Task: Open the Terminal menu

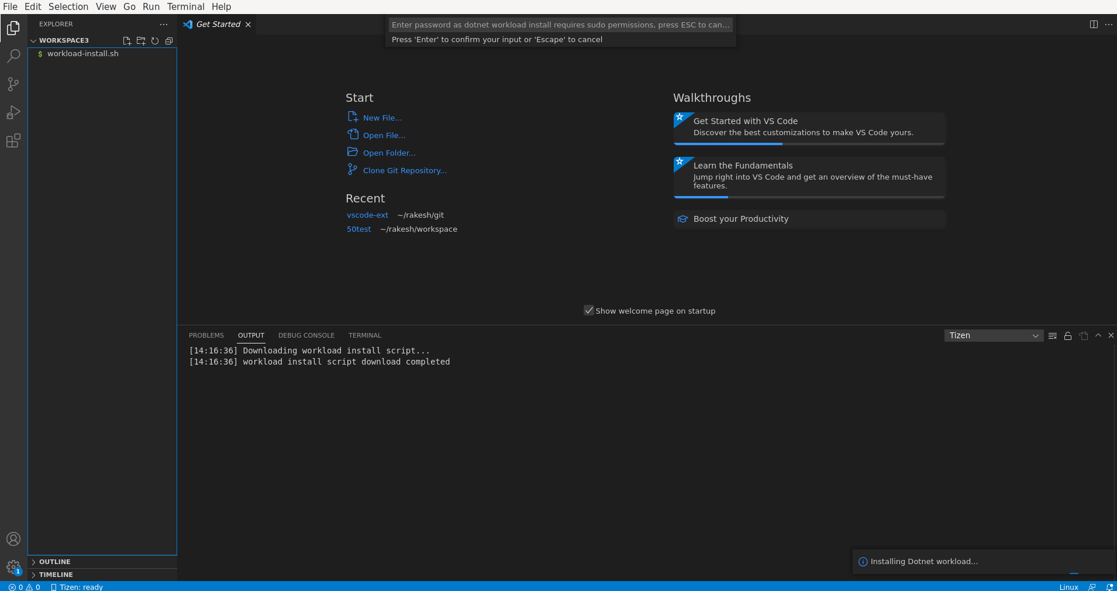Action: pyautogui.click(x=185, y=6)
